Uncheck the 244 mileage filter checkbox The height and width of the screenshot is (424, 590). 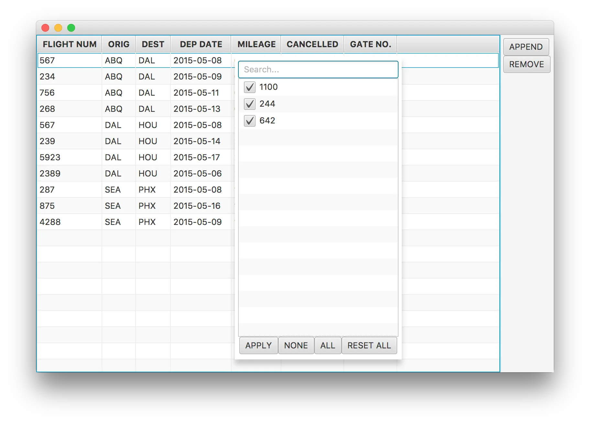[250, 104]
